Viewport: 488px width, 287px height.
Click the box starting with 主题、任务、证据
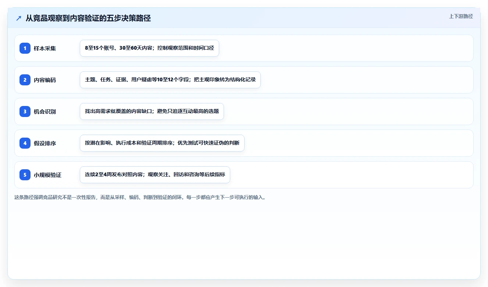[170, 80]
